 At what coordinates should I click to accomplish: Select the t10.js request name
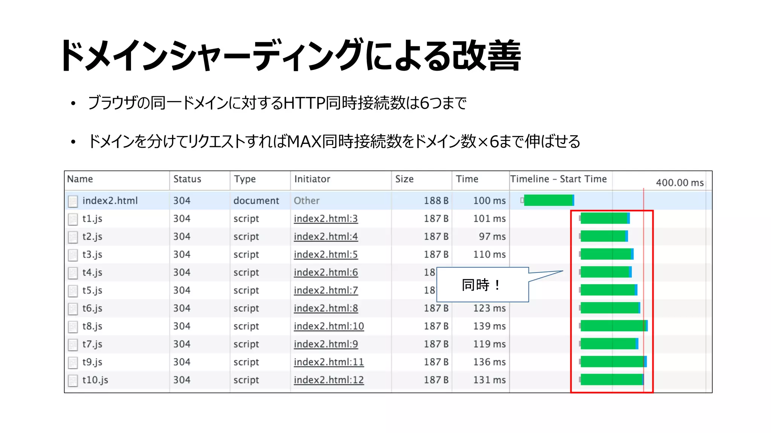(x=95, y=380)
